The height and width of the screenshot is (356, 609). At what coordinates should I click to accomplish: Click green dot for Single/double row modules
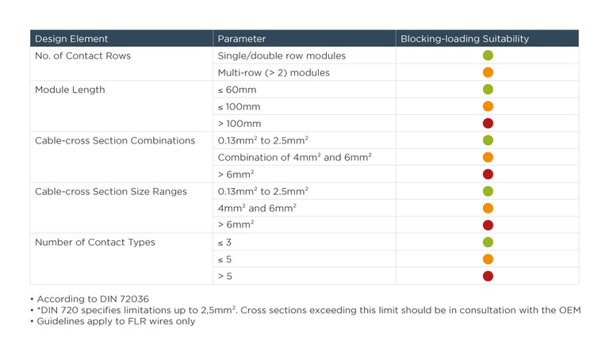click(488, 56)
